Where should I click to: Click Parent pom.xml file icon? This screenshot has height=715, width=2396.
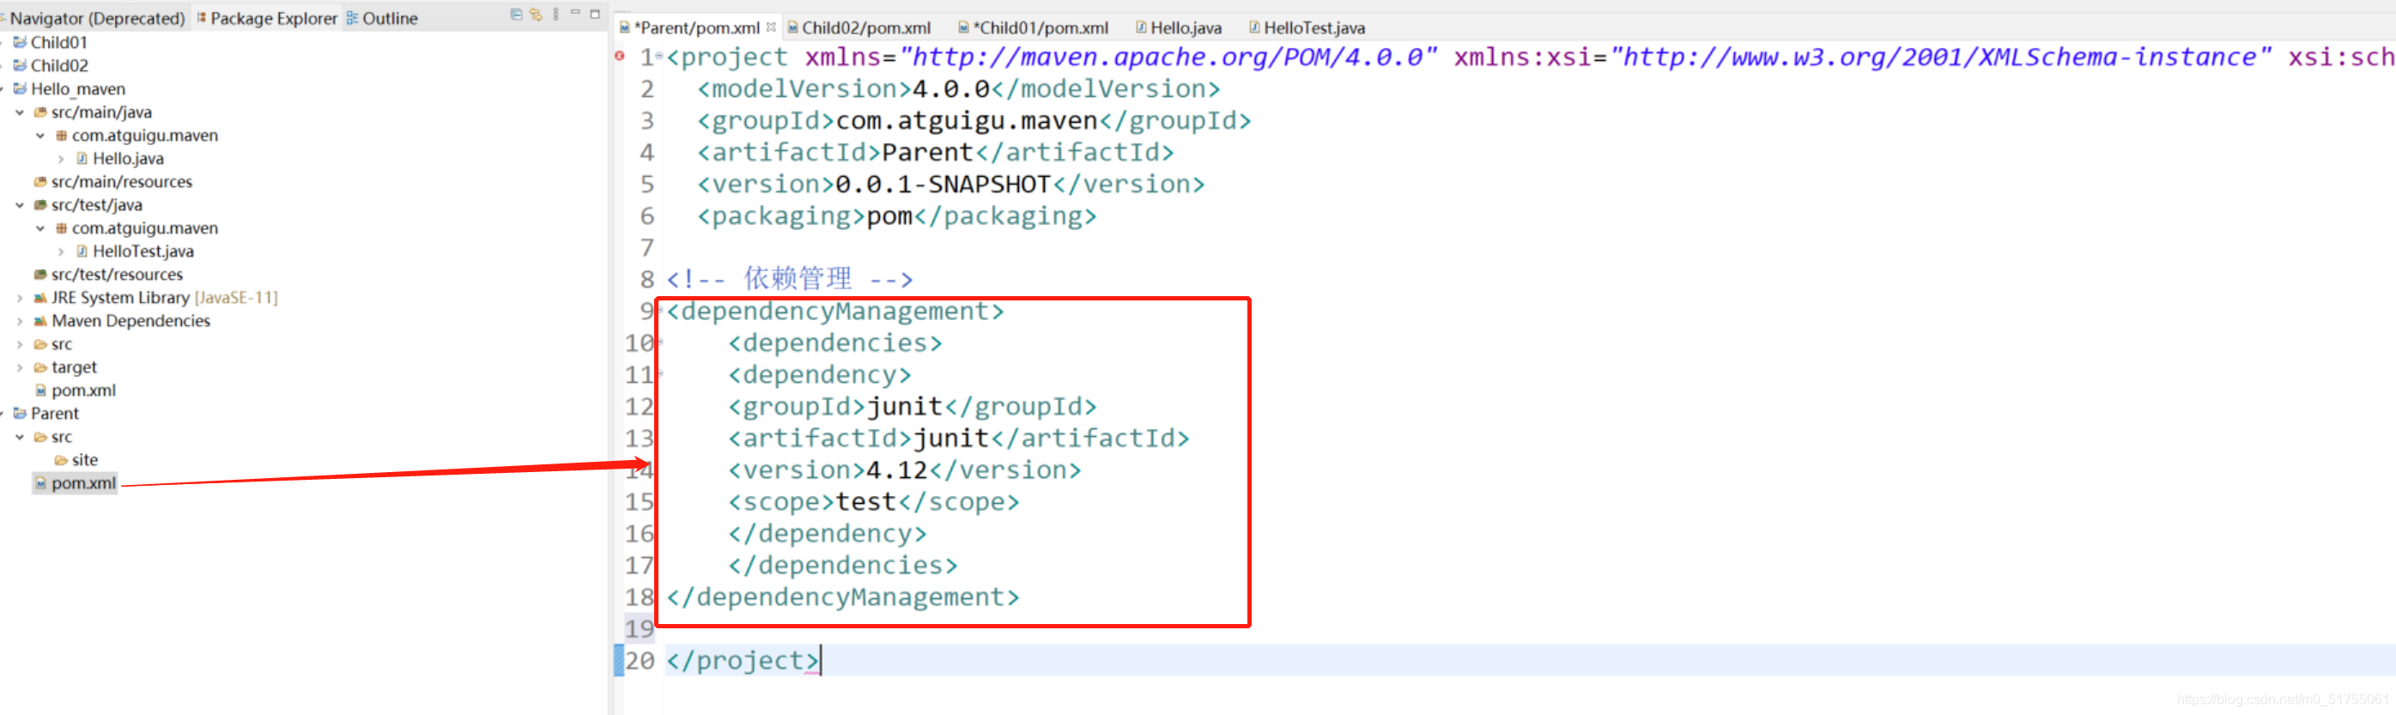41,482
